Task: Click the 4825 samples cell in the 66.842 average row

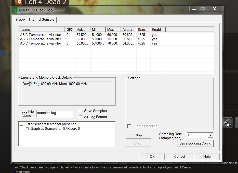Action: pos(141,39)
